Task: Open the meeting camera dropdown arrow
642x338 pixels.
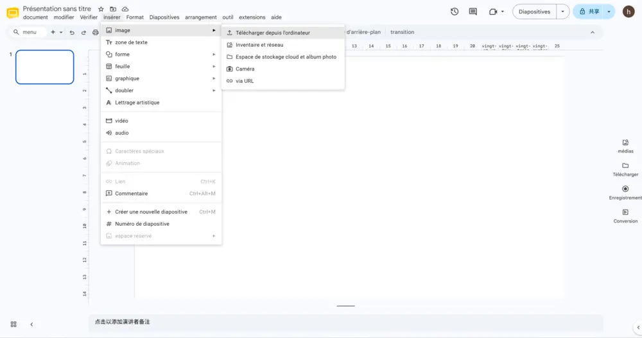Action: pyautogui.click(x=503, y=12)
